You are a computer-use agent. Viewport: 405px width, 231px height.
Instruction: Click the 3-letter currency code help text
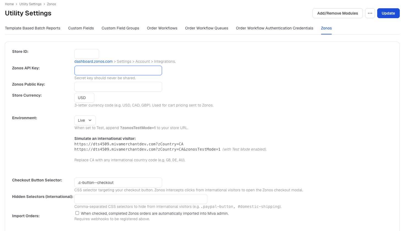pyautogui.click(x=144, y=105)
